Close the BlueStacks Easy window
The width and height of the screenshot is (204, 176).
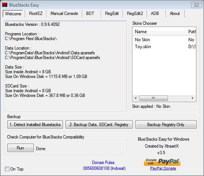[x=196, y=5]
